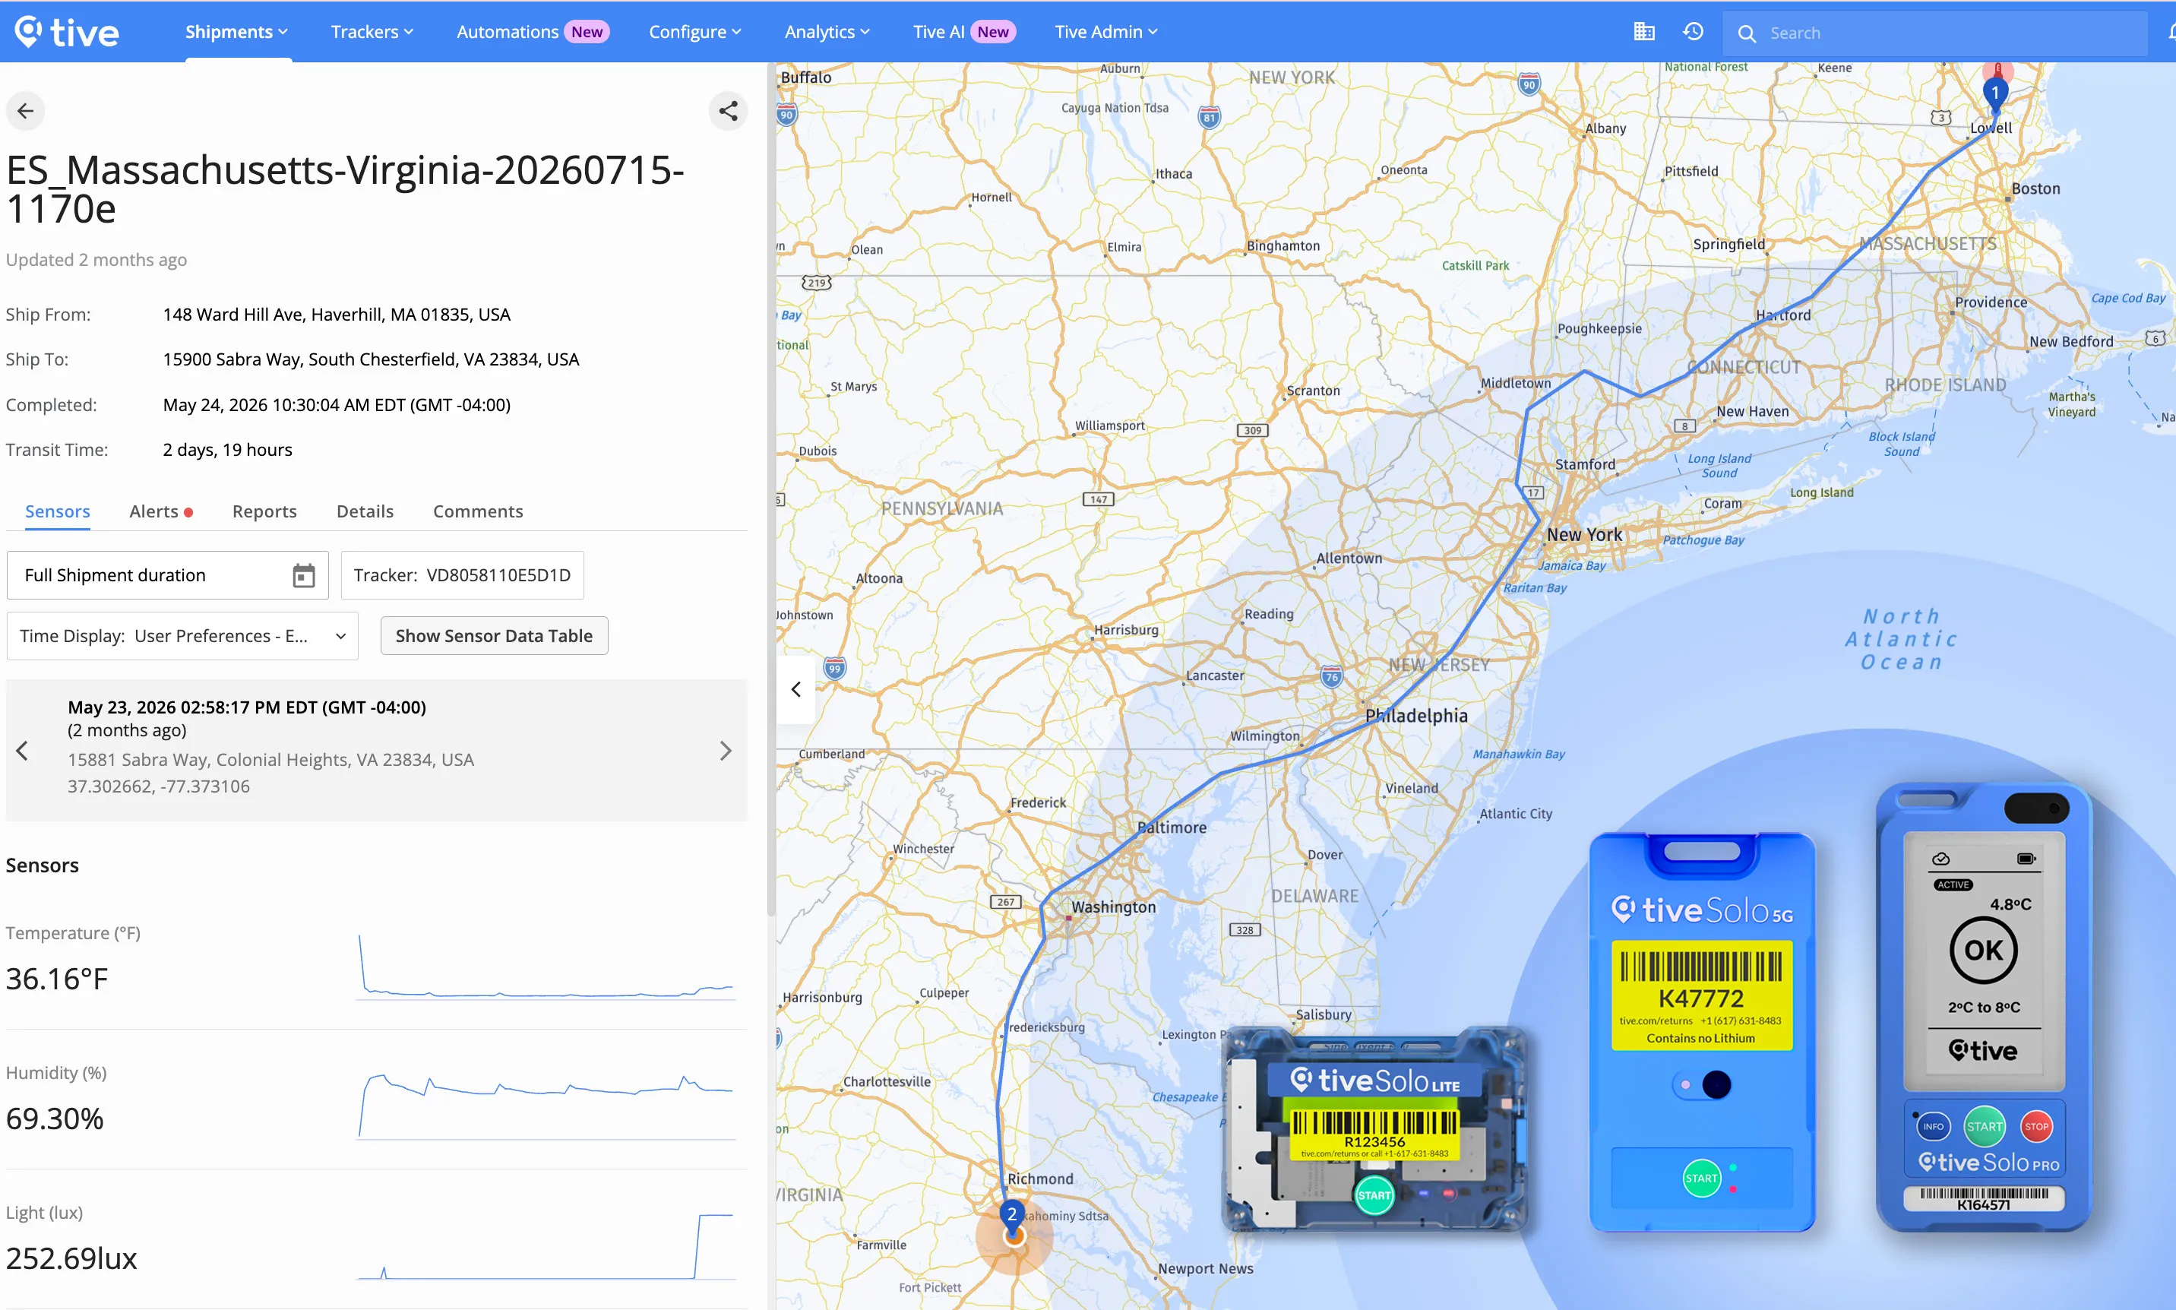Open the Shipments menu
2176x1310 pixels.
[236, 32]
